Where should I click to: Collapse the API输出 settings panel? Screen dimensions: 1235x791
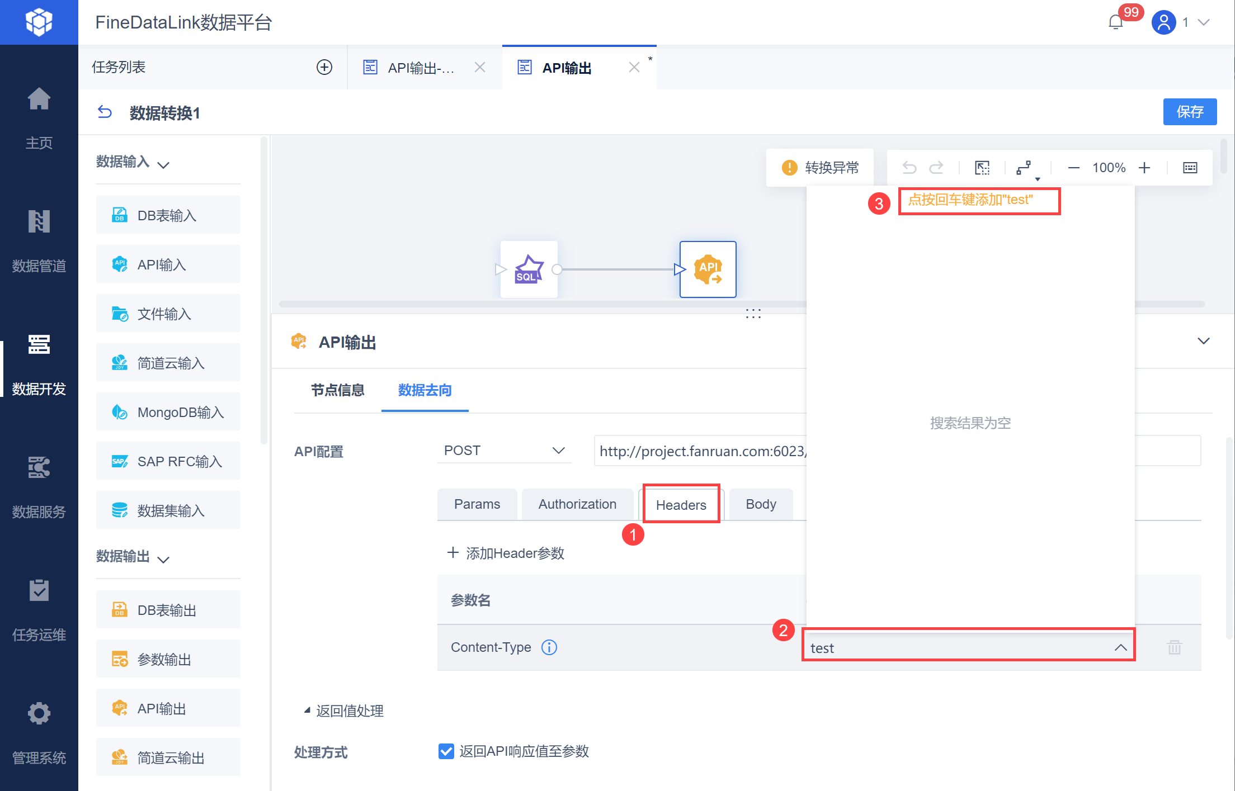click(x=1203, y=341)
